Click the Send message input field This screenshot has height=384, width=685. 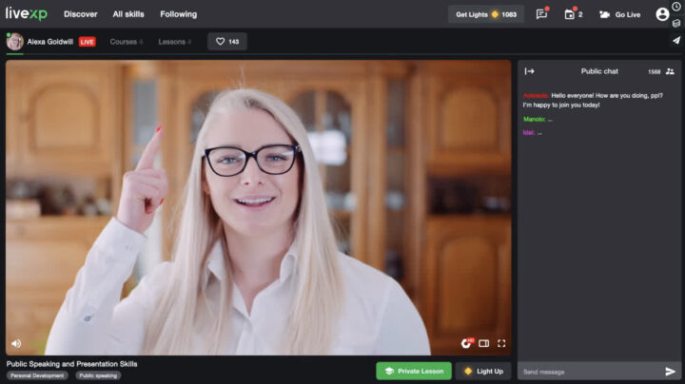pos(590,372)
